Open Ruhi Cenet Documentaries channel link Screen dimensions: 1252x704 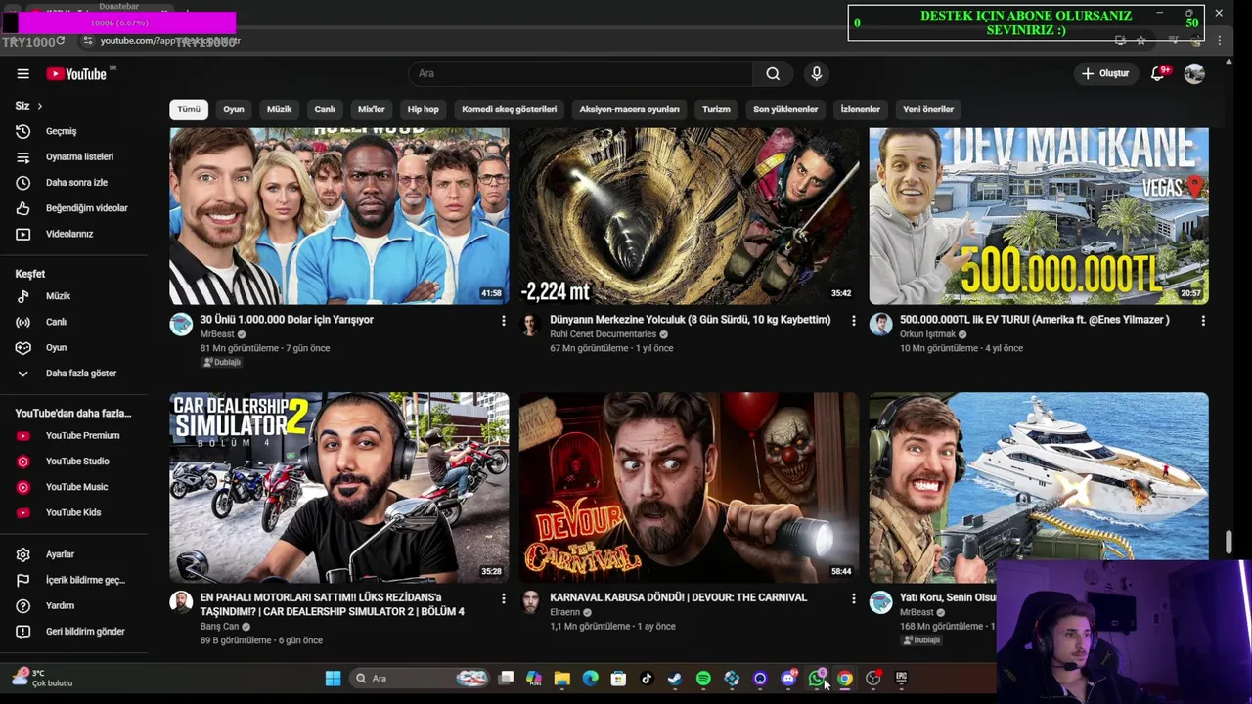coord(604,334)
